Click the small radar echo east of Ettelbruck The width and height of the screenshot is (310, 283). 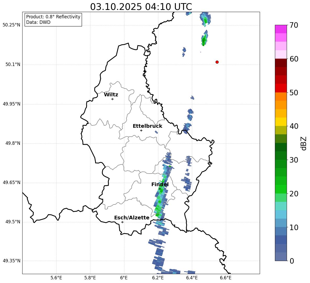(x=156, y=132)
